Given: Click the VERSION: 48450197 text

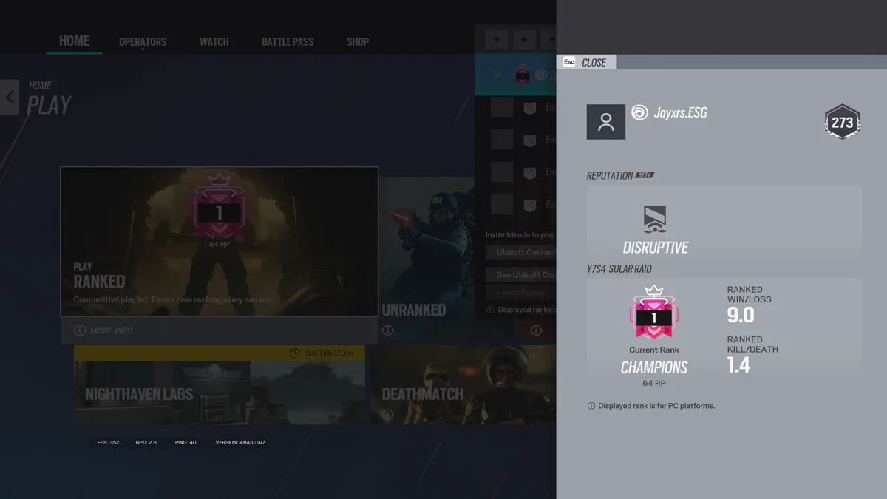Looking at the screenshot, I should [240, 442].
